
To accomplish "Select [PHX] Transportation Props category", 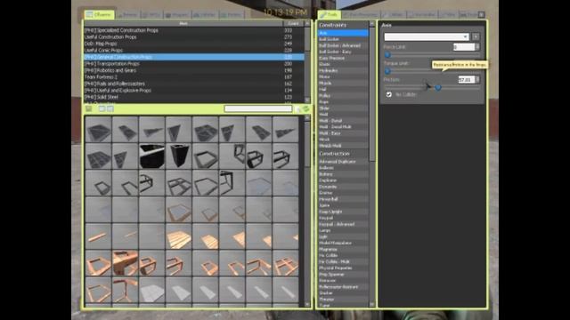I will pyautogui.click(x=194, y=64).
